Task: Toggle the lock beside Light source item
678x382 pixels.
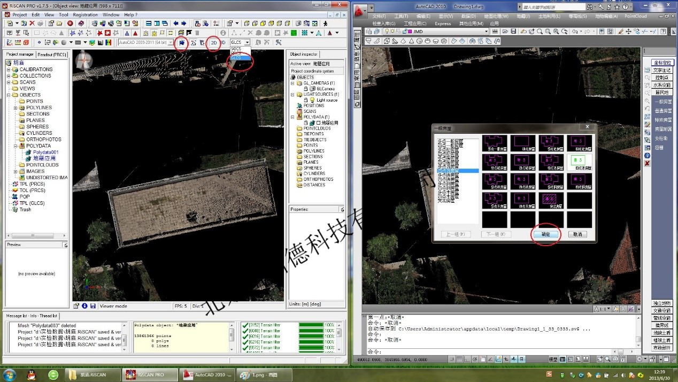Action: [x=305, y=100]
